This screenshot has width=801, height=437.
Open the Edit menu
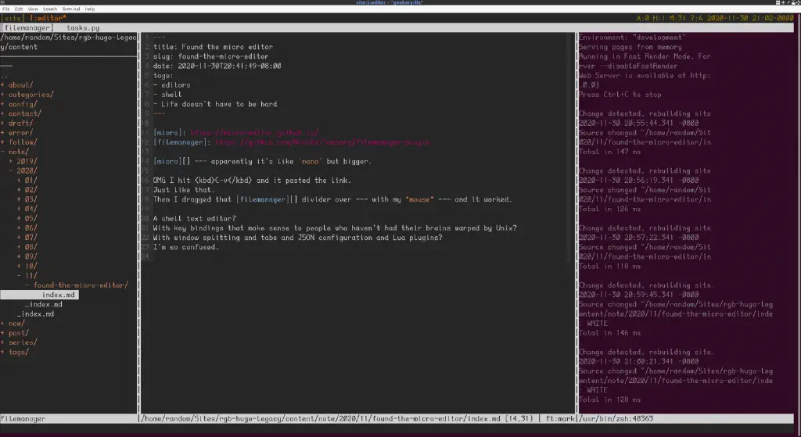19,9
